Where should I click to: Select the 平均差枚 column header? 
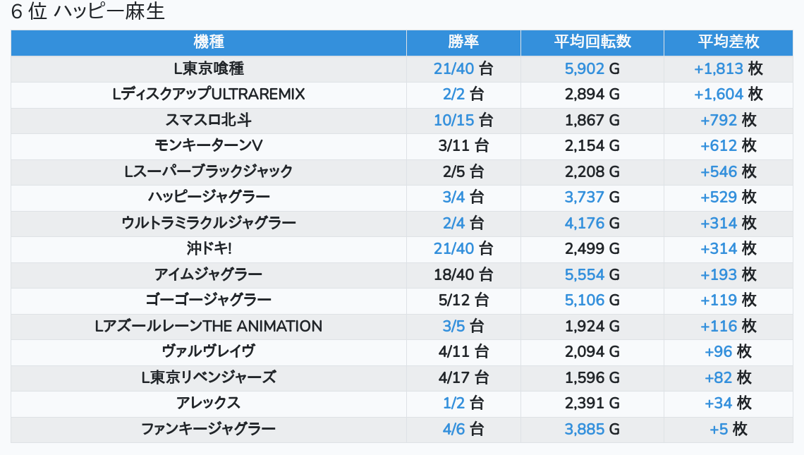[729, 42]
